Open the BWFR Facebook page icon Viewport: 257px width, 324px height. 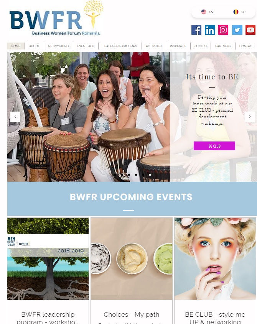pos(196,30)
